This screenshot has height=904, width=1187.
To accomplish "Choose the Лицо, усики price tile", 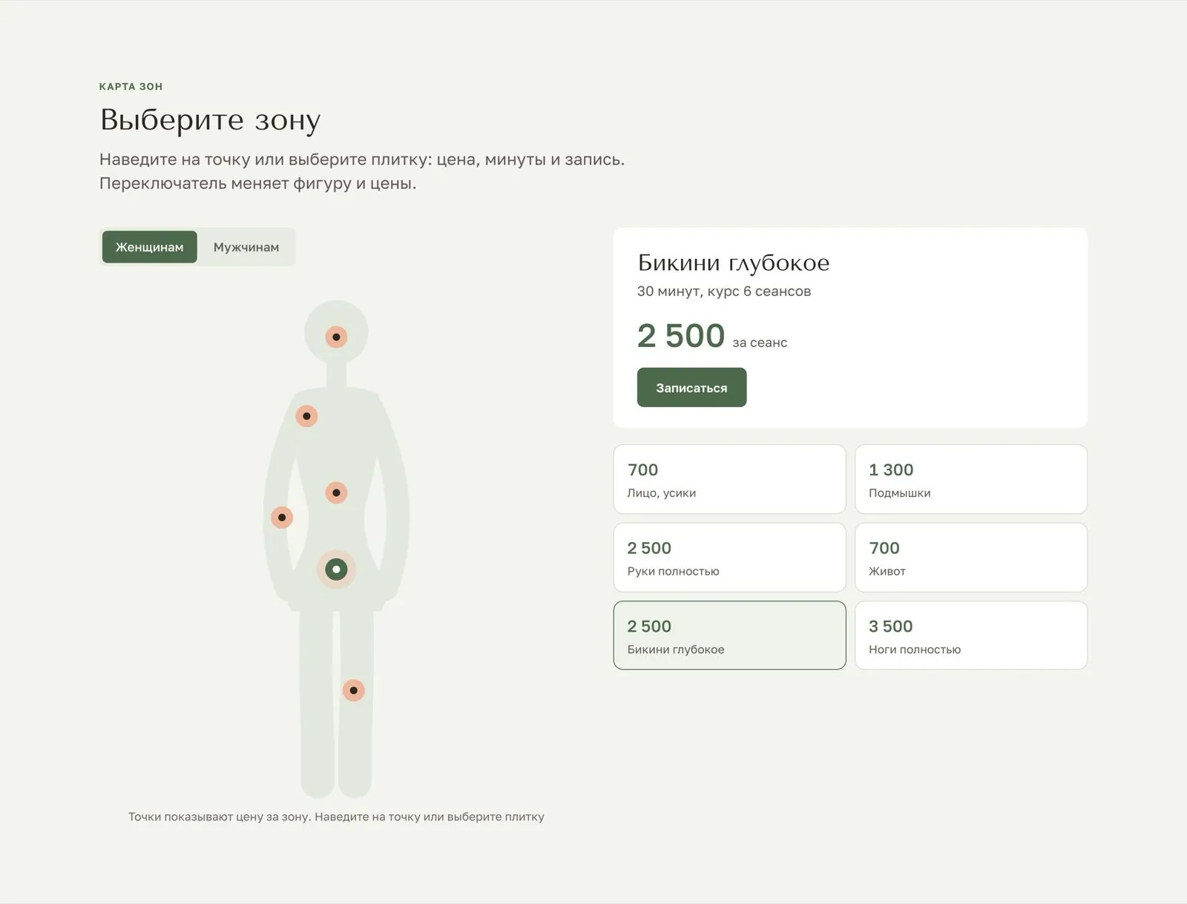I will click(729, 479).
